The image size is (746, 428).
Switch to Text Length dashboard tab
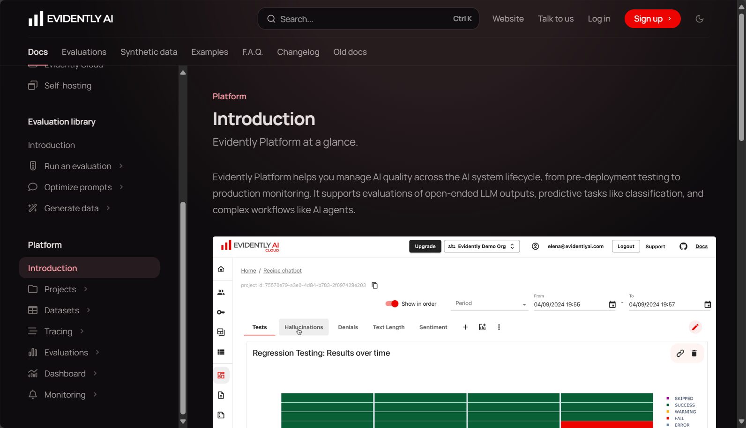click(388, 327)
